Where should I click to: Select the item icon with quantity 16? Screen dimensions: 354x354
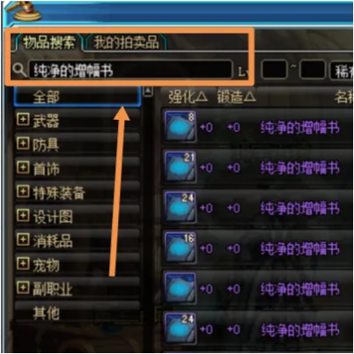coord(181,247)
